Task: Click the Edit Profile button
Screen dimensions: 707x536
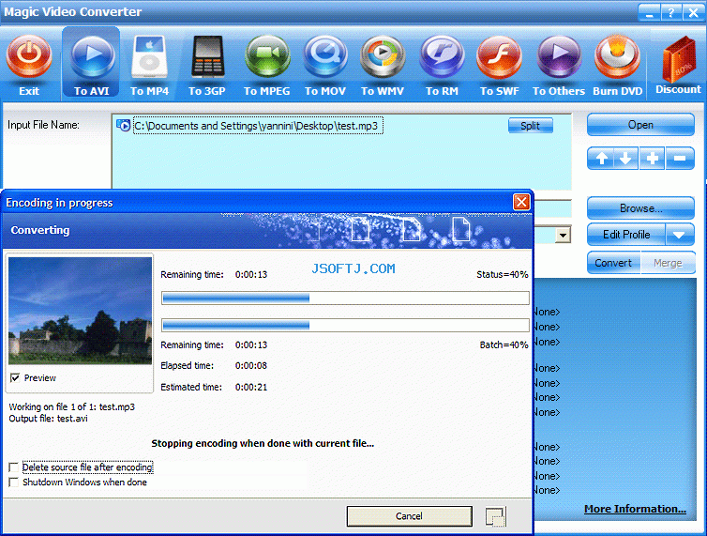Action: (x=626, y=235)
